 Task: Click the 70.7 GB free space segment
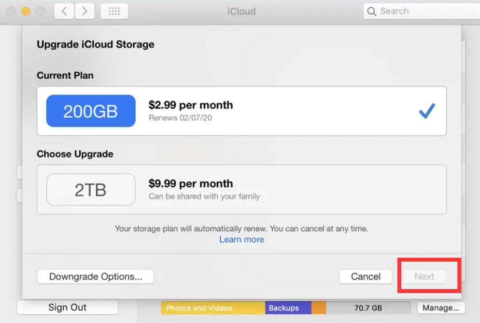(368, 308)
